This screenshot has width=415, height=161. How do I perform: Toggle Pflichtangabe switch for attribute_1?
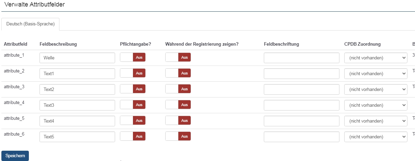133,57
